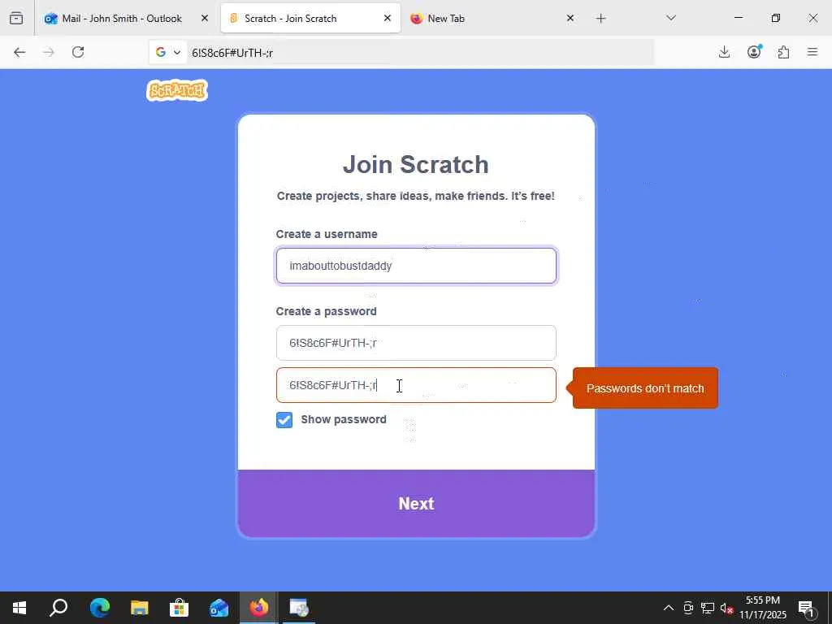The height and width of the screenshot is (624, 832).
Task: Open File Explorer from taskbar
Action: pos(139,608)
